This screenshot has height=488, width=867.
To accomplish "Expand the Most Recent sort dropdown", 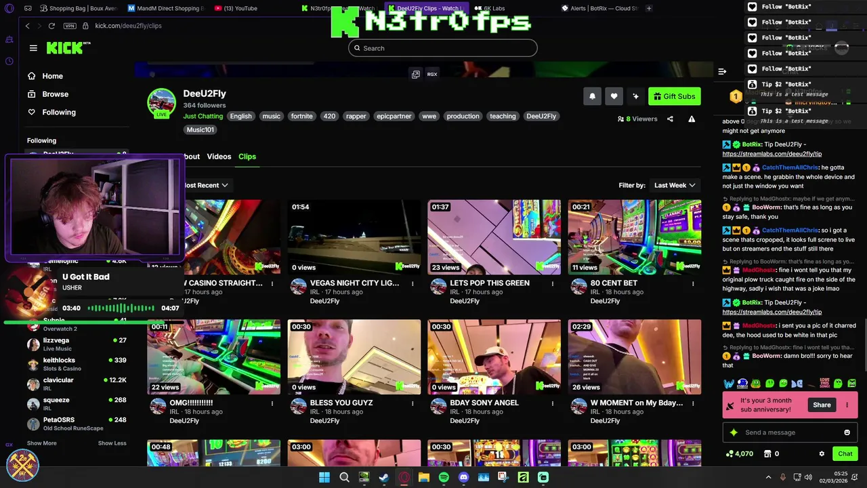I will pos(206,185).
